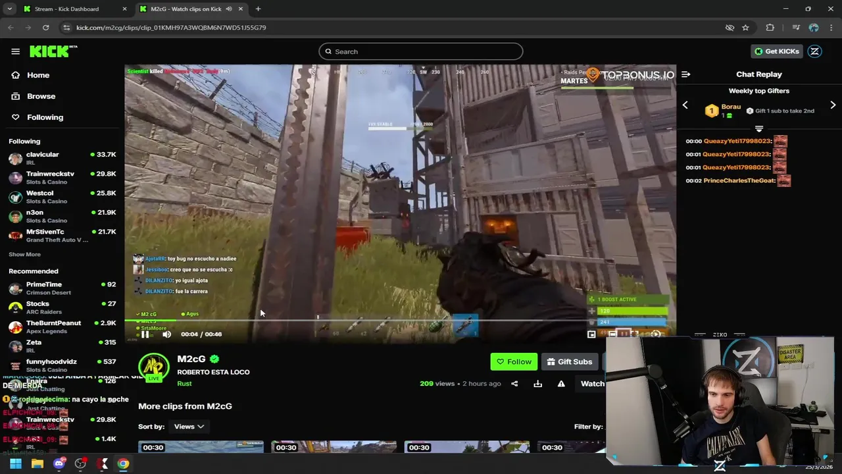842x474 pixels.
Task: Open Trainwreckstv with 29.8K viewers in Following
Action: point(62,178)
